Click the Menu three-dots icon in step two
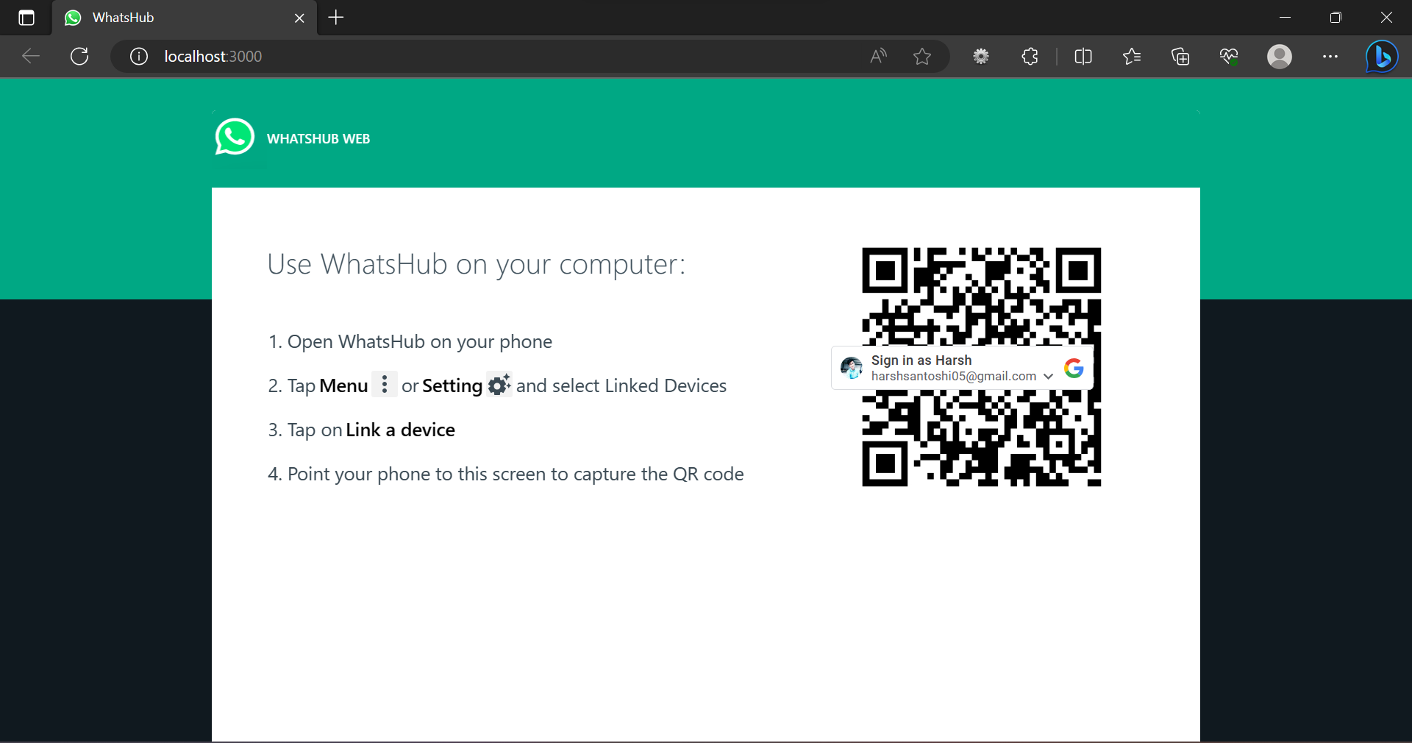The width and height of the screenshot is (1412, 743). [384, 385]
